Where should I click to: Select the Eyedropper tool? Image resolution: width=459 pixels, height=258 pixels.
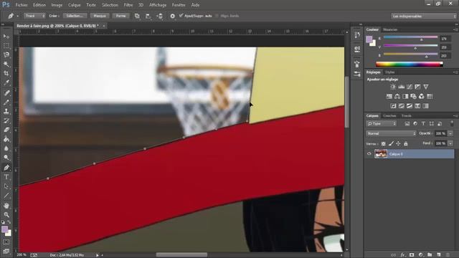[6, 83]
